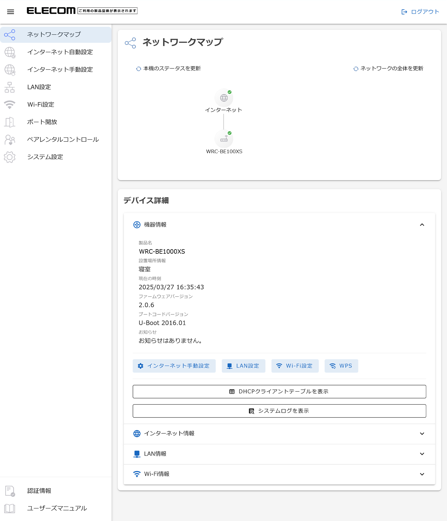Click the LAN設定 network icon in sidebar
The image size is (447, 521).
pyautogui.click(x=10, y=87)
